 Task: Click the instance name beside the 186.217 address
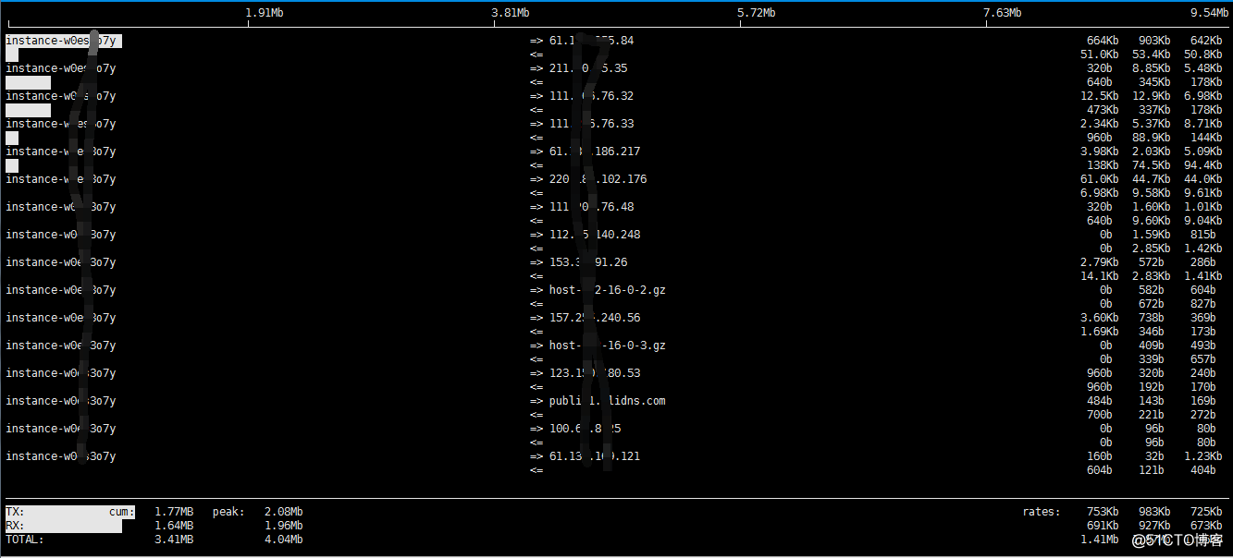coord(60,152)
